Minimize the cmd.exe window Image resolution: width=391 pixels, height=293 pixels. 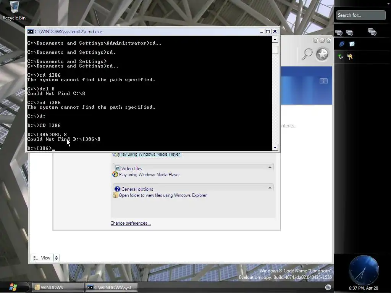262,32
